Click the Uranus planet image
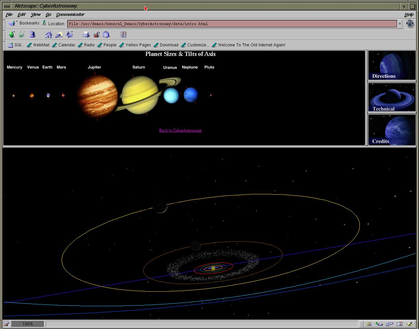The image size is (419, 329). tap(171, 95)
